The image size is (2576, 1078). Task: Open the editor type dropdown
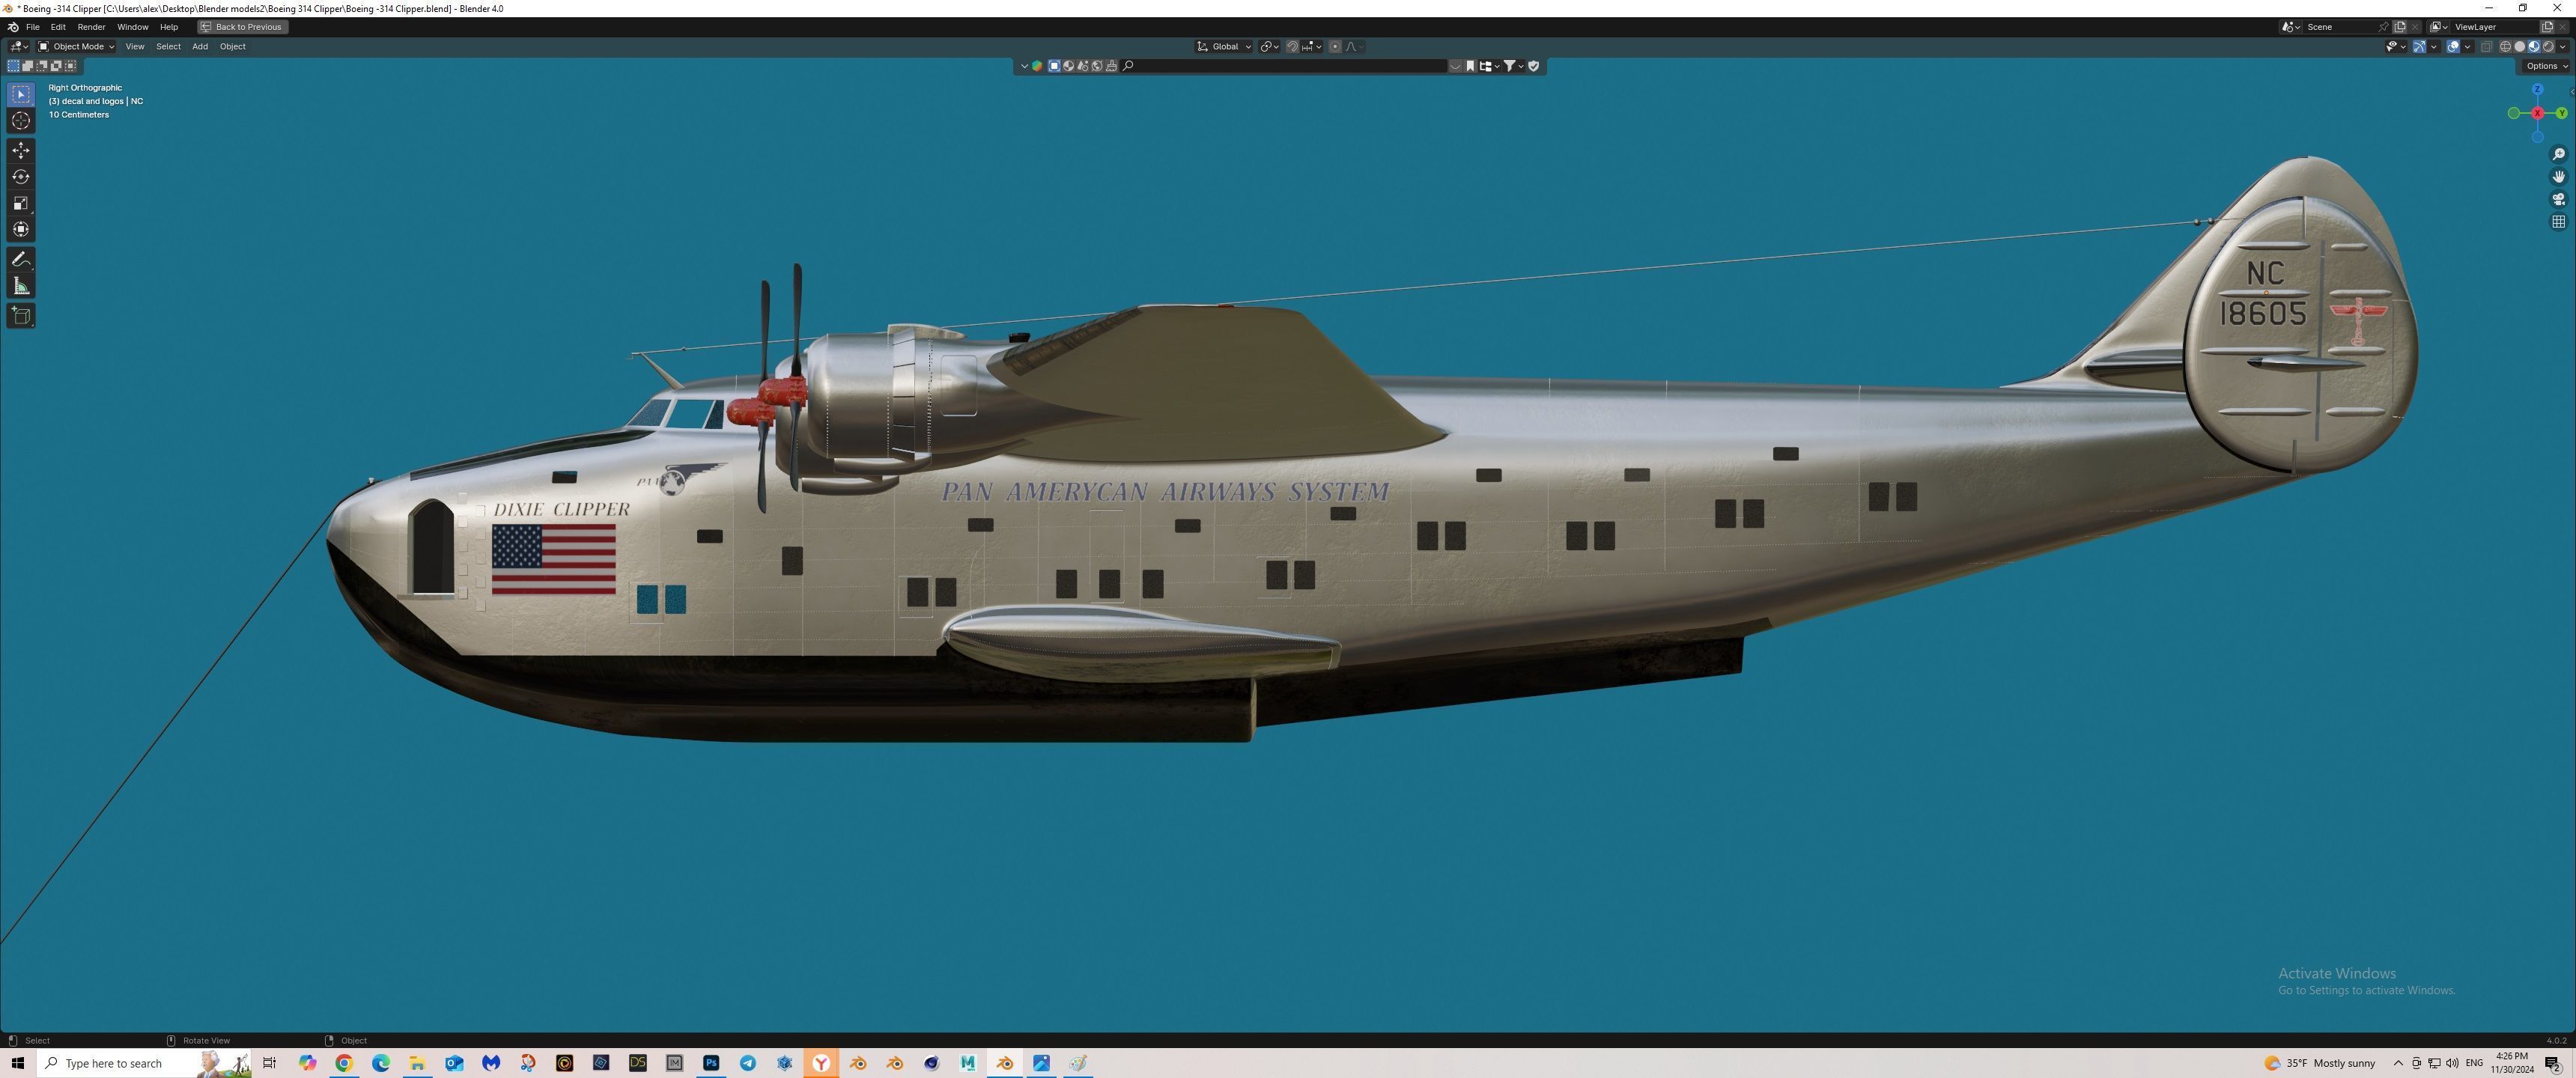pos(19,47)
